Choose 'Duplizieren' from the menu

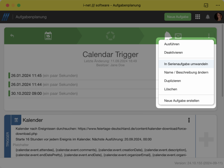(x=172, y=81)
